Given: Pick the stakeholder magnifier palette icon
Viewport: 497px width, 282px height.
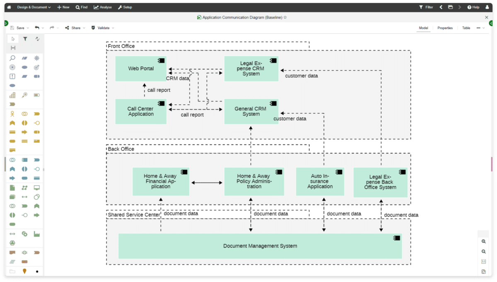Looking at the screenshot, I should tap(12, 58).
